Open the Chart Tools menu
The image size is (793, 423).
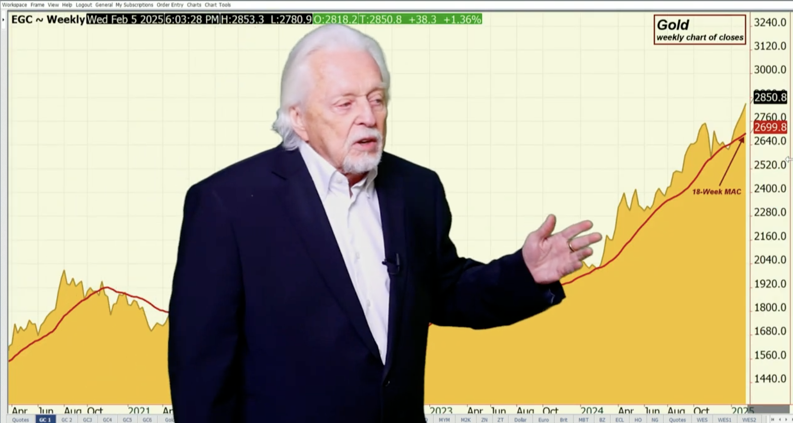tap(218, 5)
